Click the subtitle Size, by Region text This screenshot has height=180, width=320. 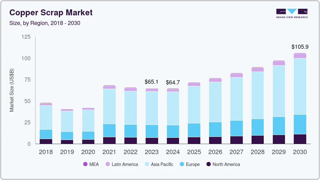click(x=45, y=23)
